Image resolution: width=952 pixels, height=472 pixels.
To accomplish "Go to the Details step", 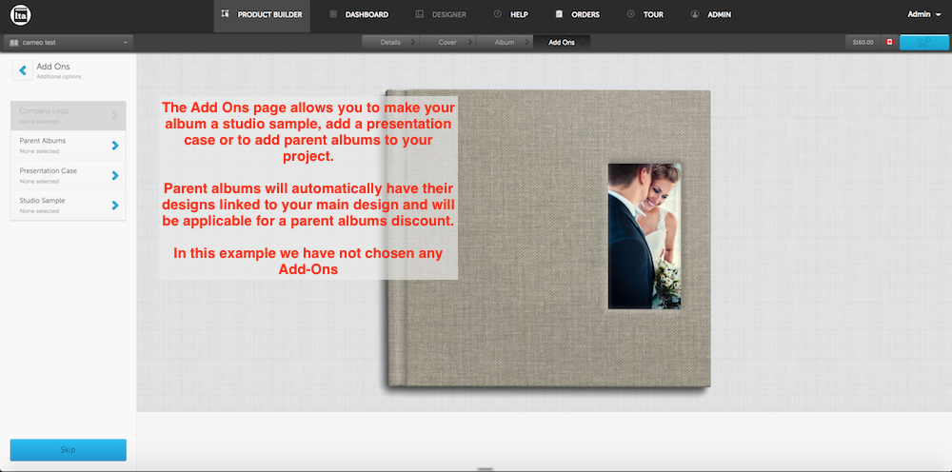I will tap(390, 43).
